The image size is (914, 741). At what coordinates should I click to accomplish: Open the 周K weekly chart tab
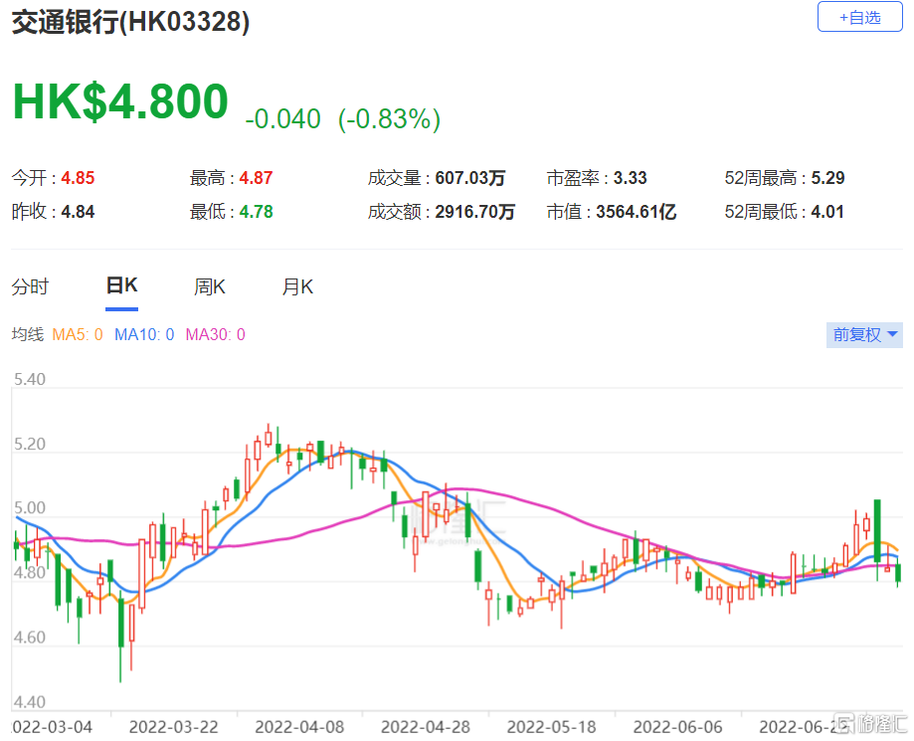coord(209,286)
